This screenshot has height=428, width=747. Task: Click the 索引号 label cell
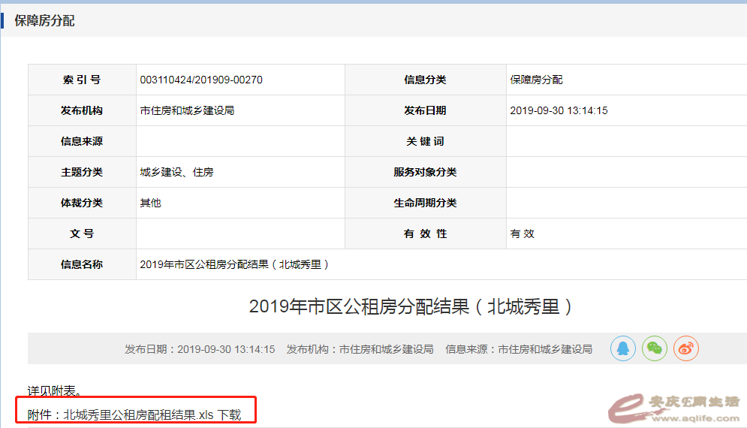(82, 80)
